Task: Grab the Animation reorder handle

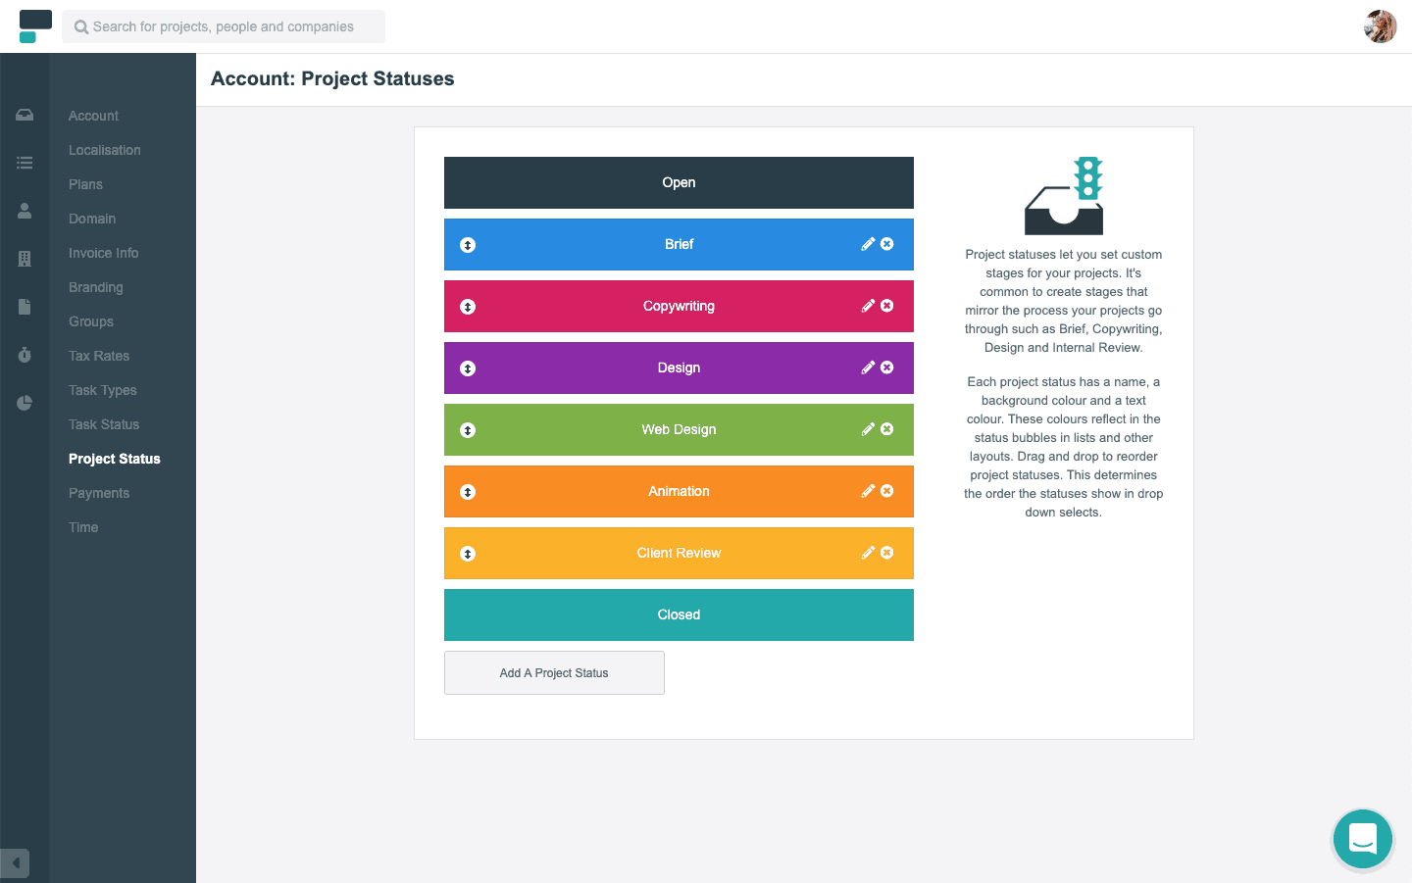Action: tap(468, 492)
